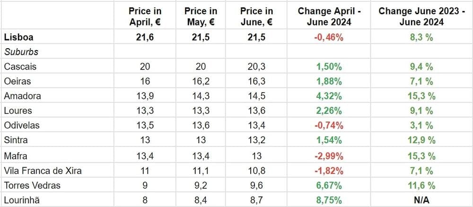
Task: Select Lourinhã's N/A cell
Action: 421,200
